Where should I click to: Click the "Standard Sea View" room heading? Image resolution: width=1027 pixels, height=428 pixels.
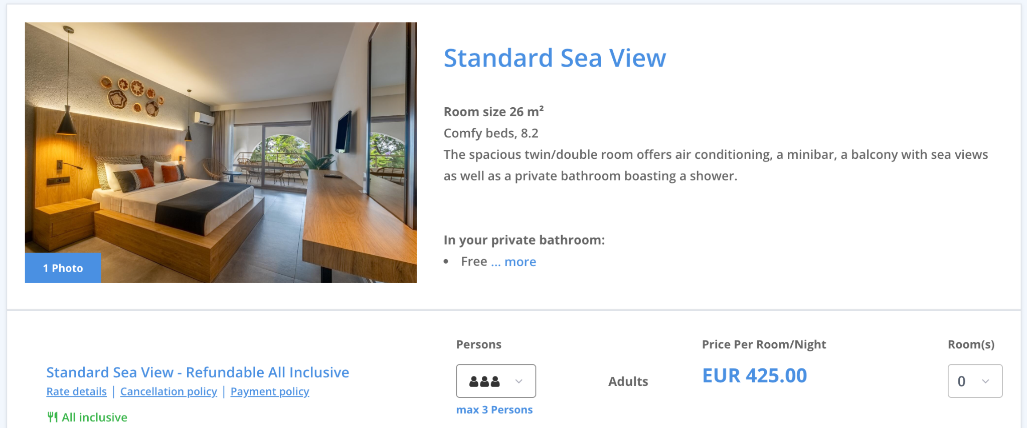[555, 58]
